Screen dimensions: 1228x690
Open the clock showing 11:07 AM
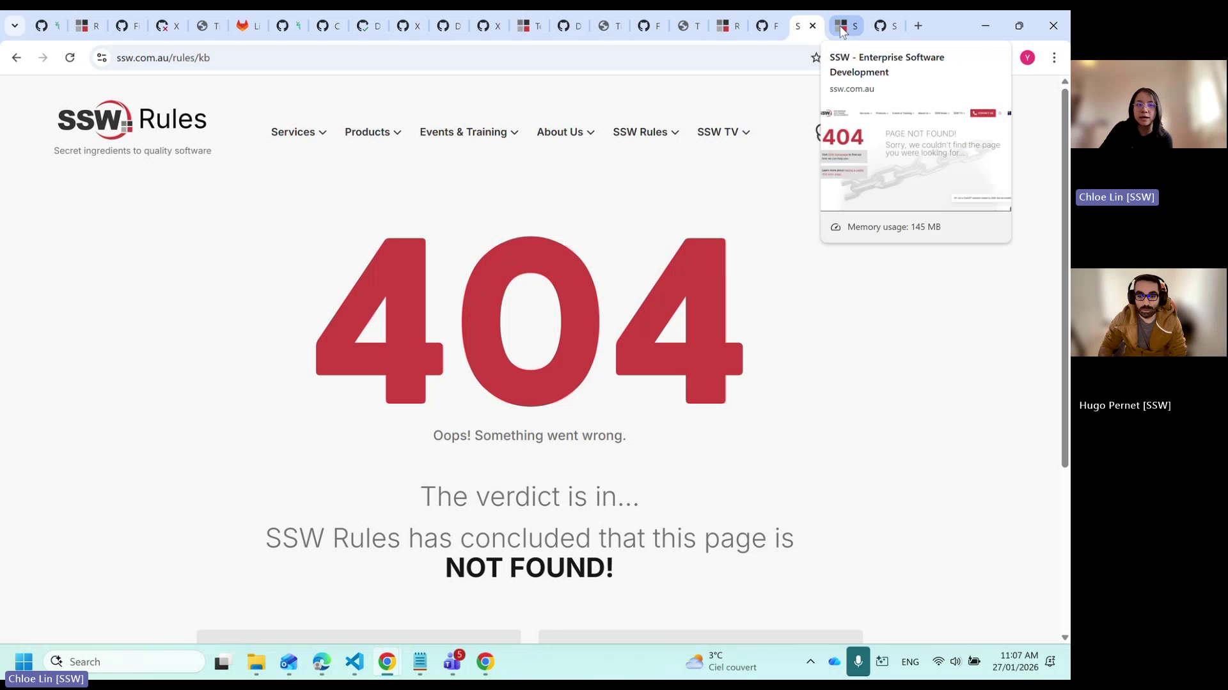pyautogui.click(x=1016, y=662)
